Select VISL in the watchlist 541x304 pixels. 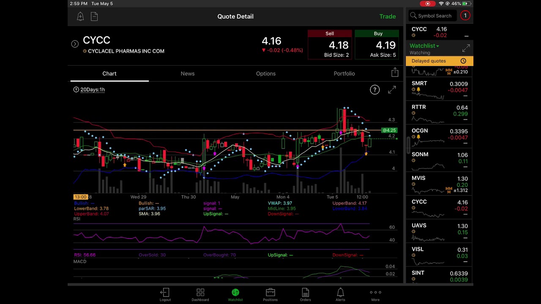tap(440, 254)
